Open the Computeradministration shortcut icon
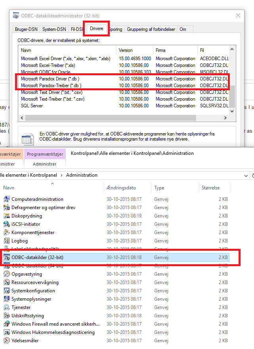Image resolution: width=254 pixels, height=349 pixels. 6,199
